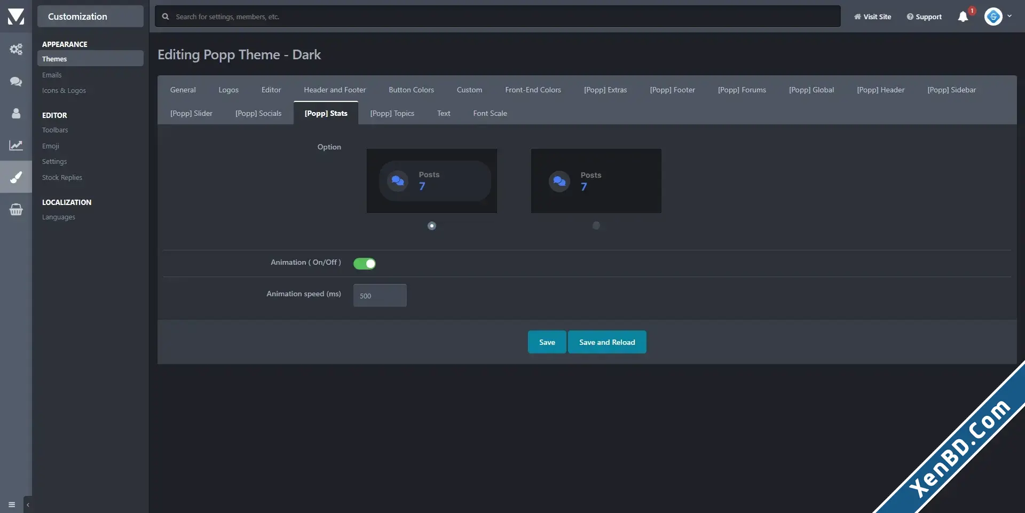1025x513 pixels.
Task: Click the flat Posts stats preview thumbnail
Action: [x=596, y=181]
